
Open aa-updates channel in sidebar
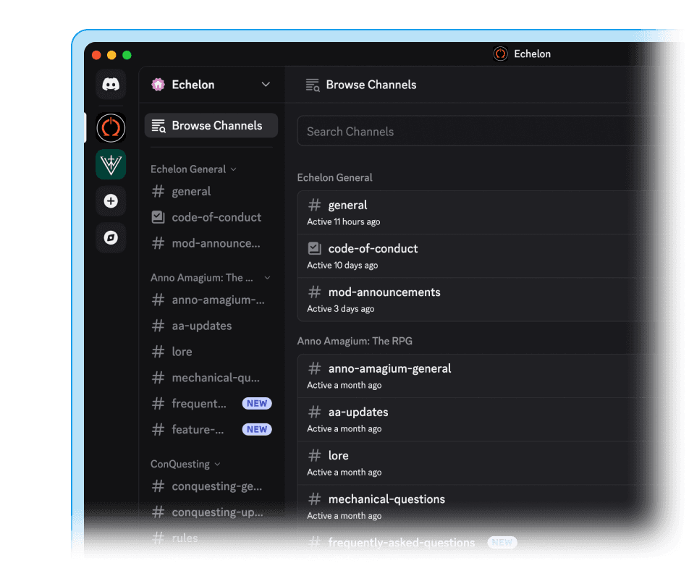pos(211,326)
